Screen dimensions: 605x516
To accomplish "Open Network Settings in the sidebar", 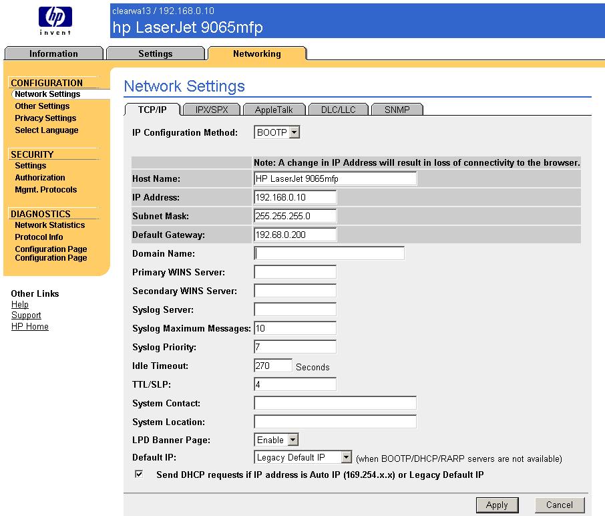I will click(47, 94).
